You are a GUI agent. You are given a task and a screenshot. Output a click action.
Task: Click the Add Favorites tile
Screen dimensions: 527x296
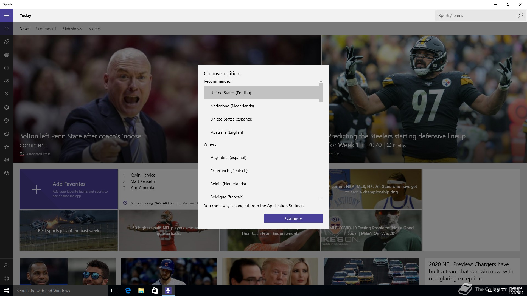coord(69,189)
